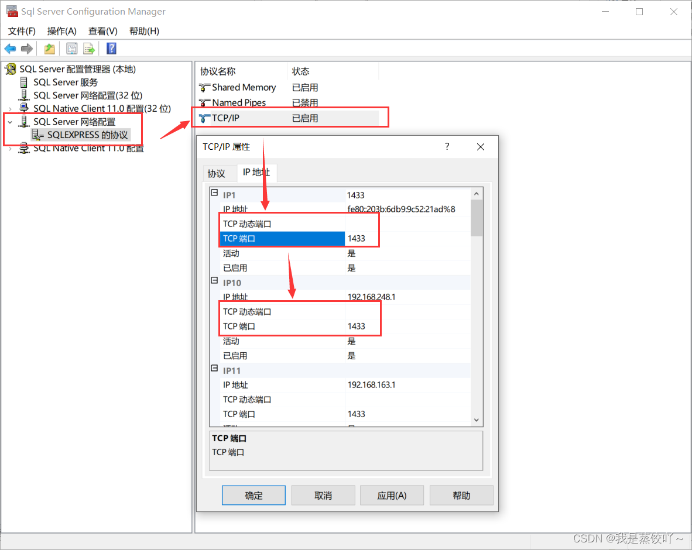Viewport: 692px width, 550px height.
Task: Click the TCP/IP protocol icon
Action: [x=204, y=118]
